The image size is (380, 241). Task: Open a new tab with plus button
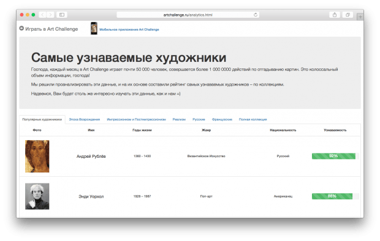point(360,17)
